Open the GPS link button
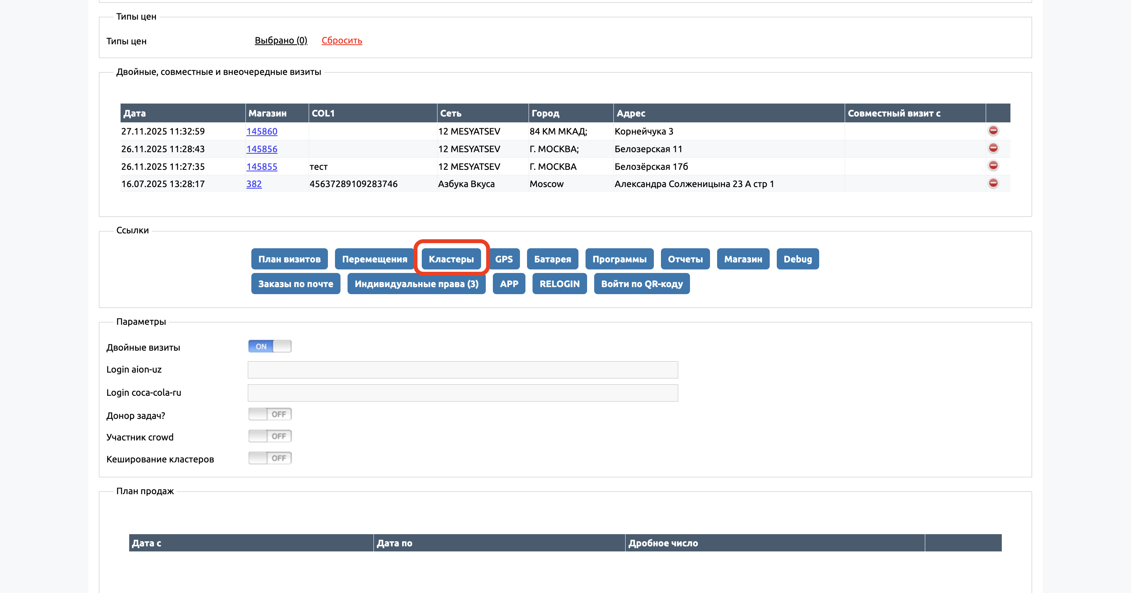 pyautogui.click(x=503, y=259)
